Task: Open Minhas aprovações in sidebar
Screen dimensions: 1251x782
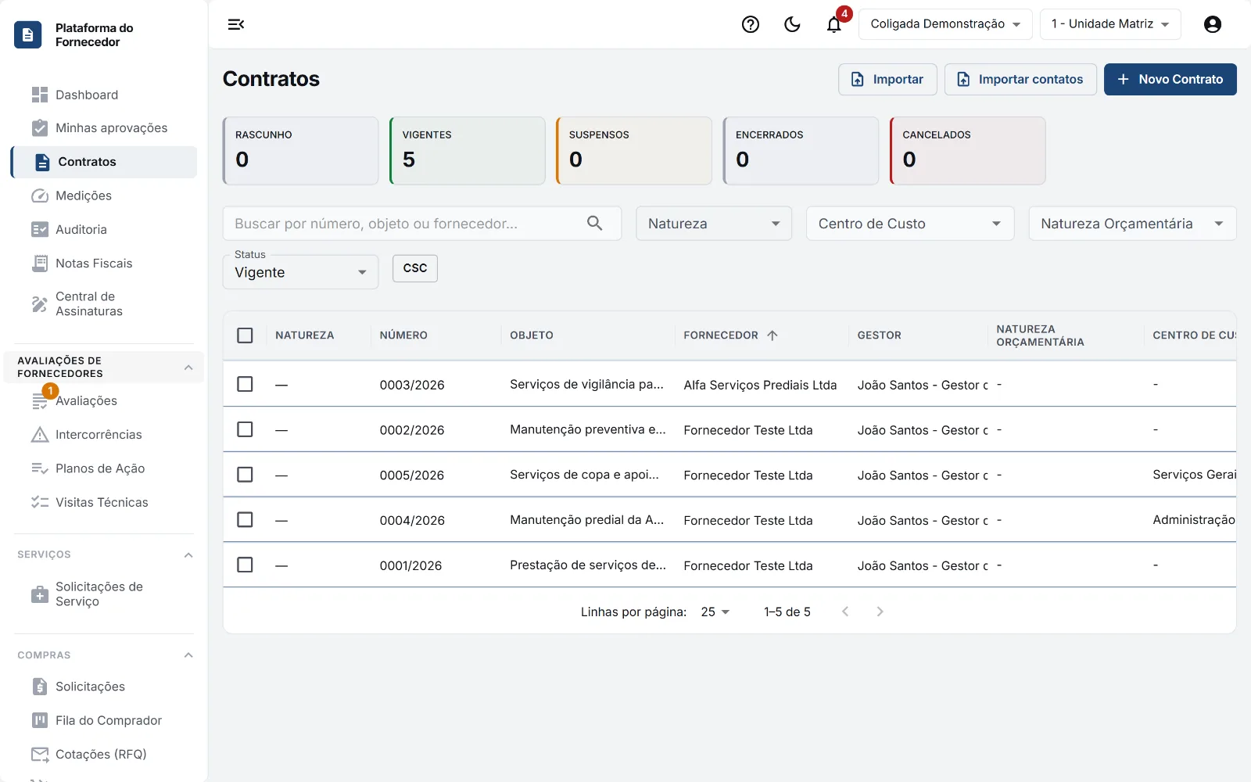Action: click(104, 128)
